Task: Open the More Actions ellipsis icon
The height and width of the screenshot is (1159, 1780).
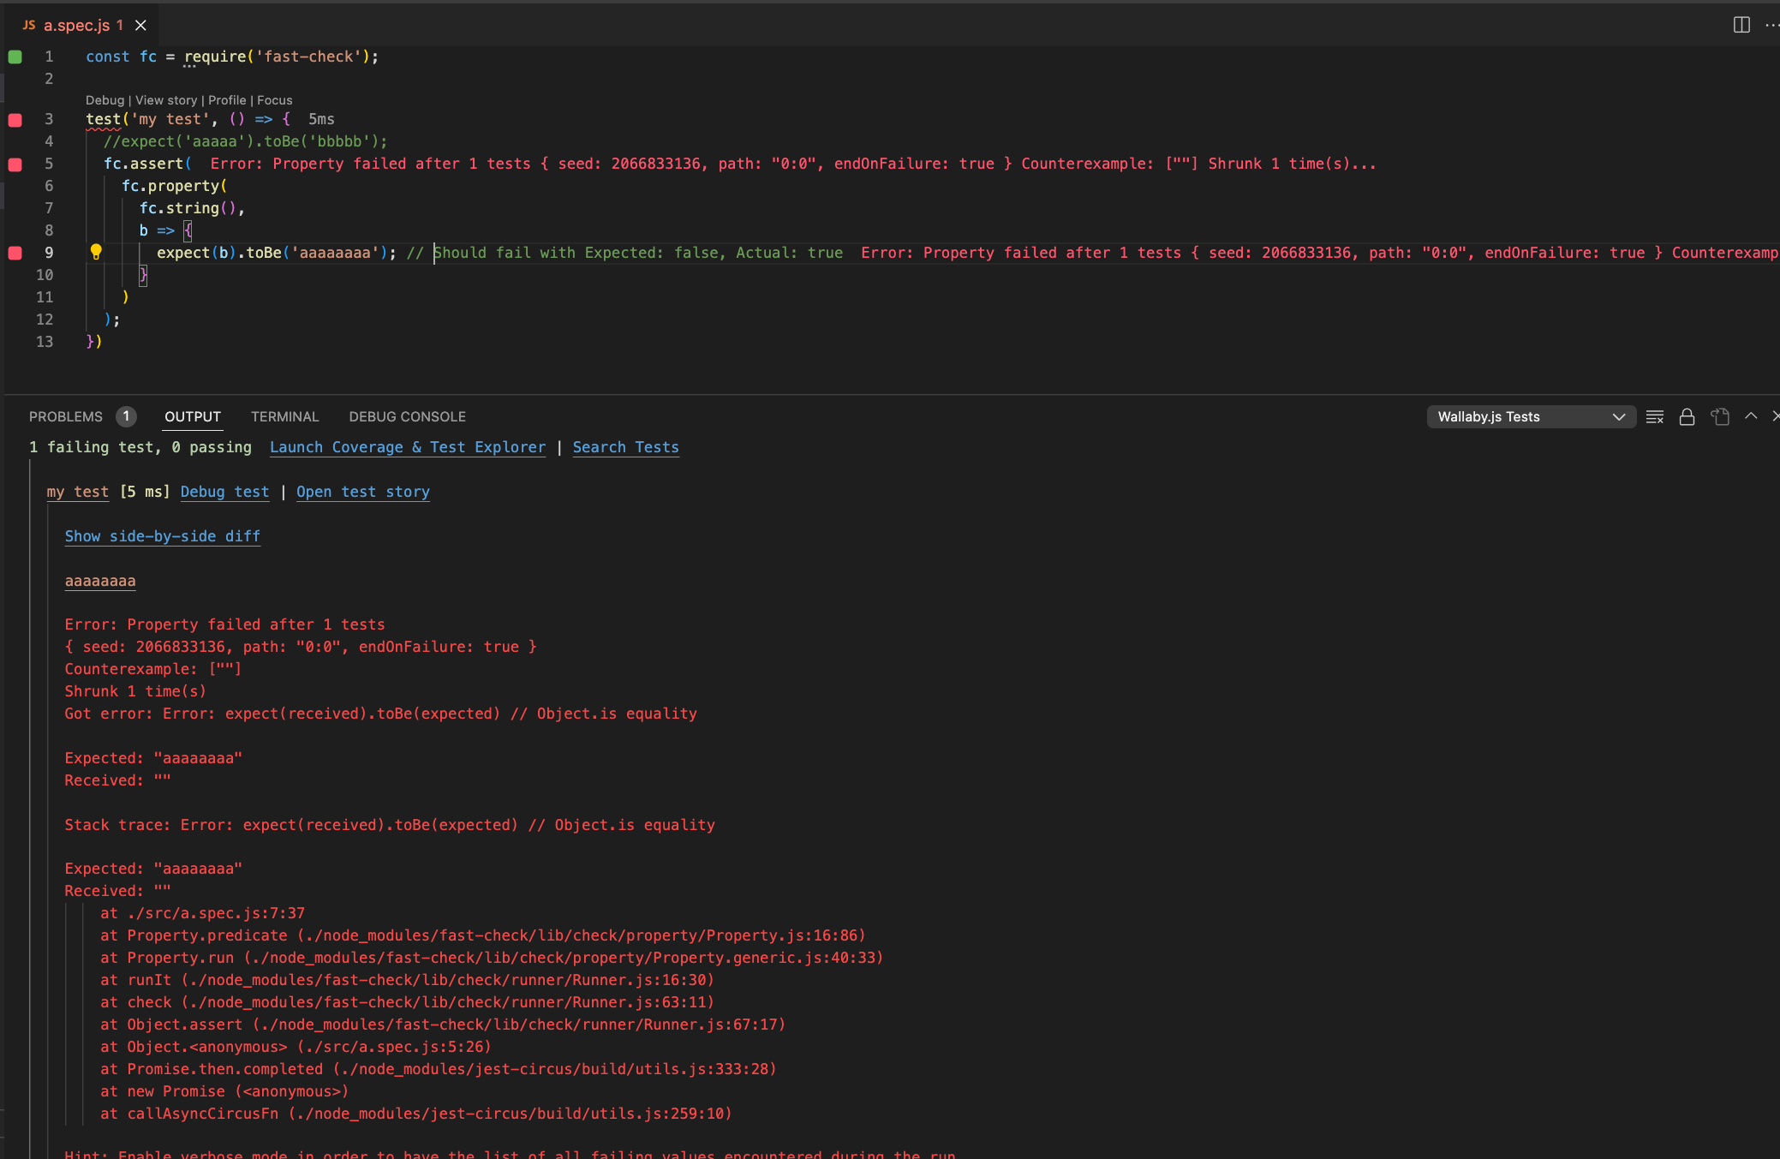Action: 1772,25
